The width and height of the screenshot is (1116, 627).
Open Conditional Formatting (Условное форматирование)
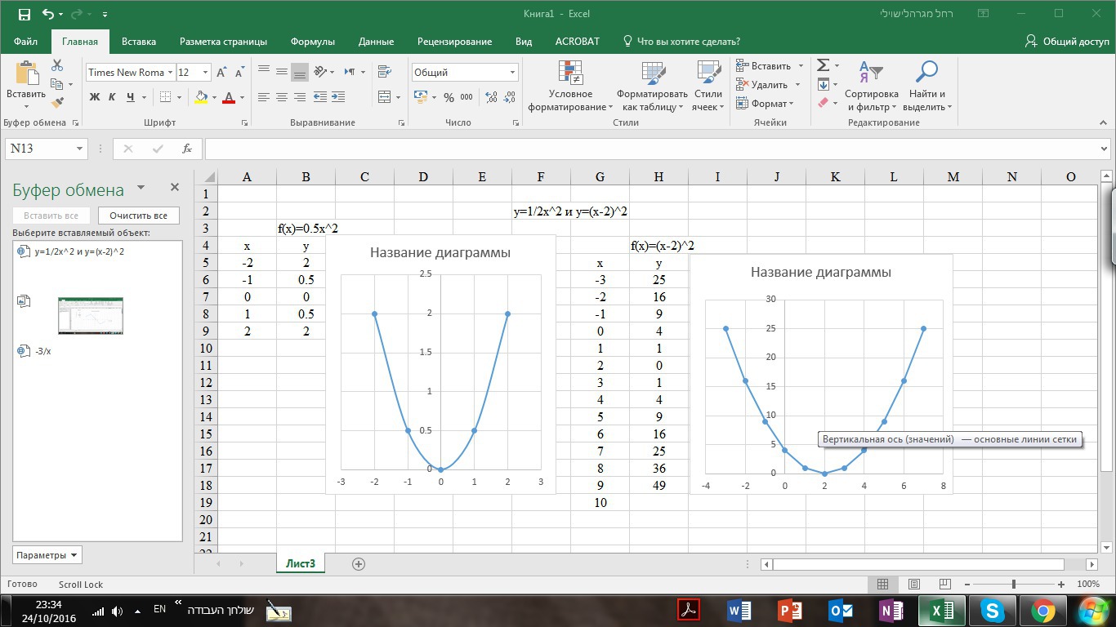pyautogui.click(x=570, y=87)
